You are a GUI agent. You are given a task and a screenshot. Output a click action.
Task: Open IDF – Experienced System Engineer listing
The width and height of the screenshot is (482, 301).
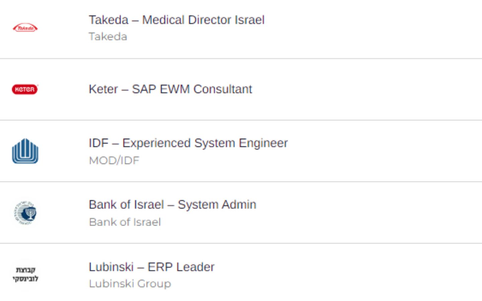(188, 143)
